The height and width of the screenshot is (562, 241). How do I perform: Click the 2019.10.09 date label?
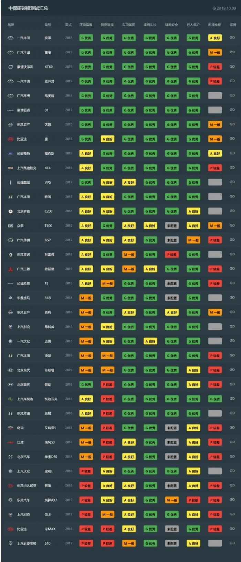click(x=226, y=8)
